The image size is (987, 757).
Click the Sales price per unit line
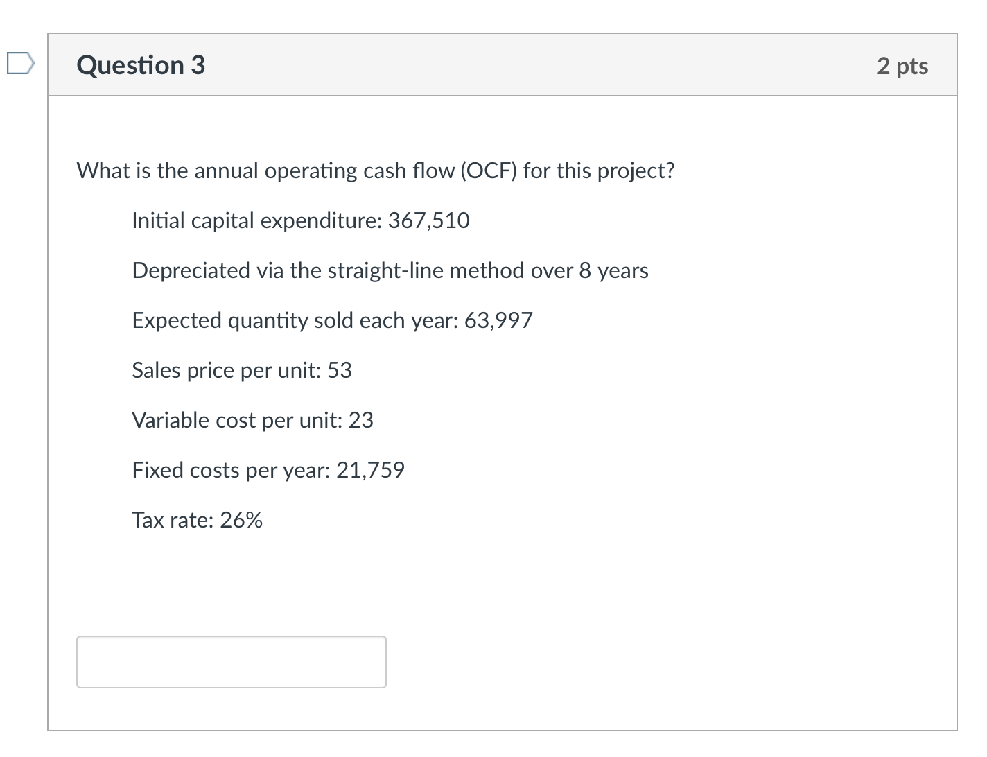[x=241, y=370]
